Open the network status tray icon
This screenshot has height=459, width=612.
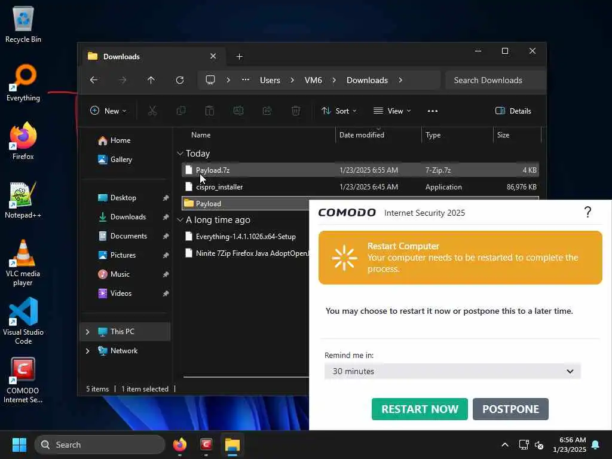tap(524, 445)
